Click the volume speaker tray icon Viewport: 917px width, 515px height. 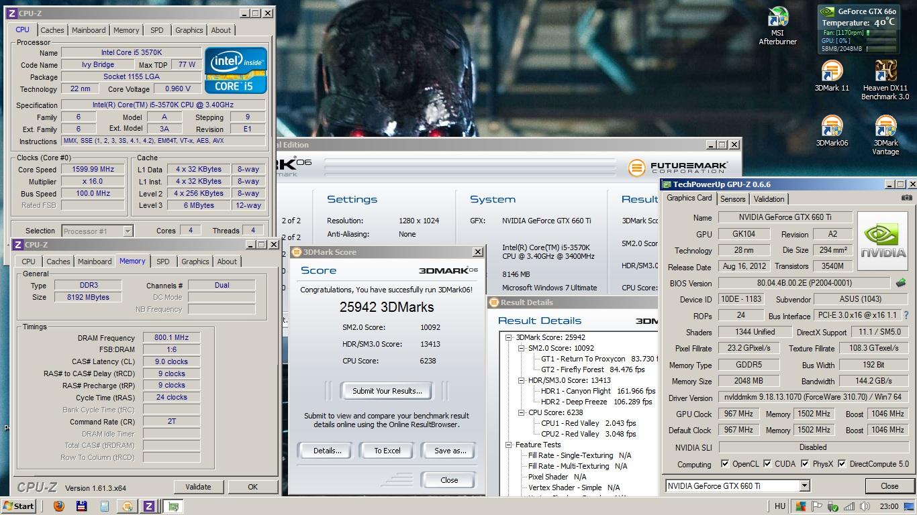(865, 506)
